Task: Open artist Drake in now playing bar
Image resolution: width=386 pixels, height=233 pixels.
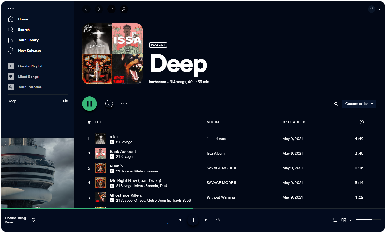Action: click(9, 222)
